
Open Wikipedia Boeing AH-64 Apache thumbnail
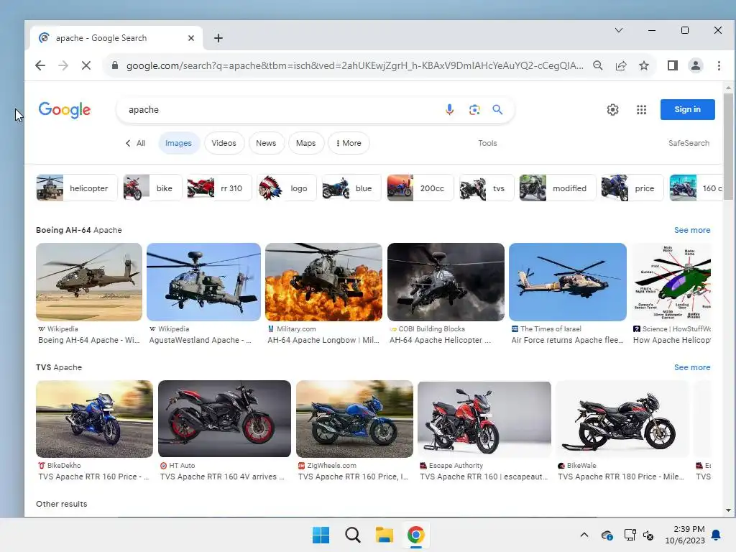(88, 282)
